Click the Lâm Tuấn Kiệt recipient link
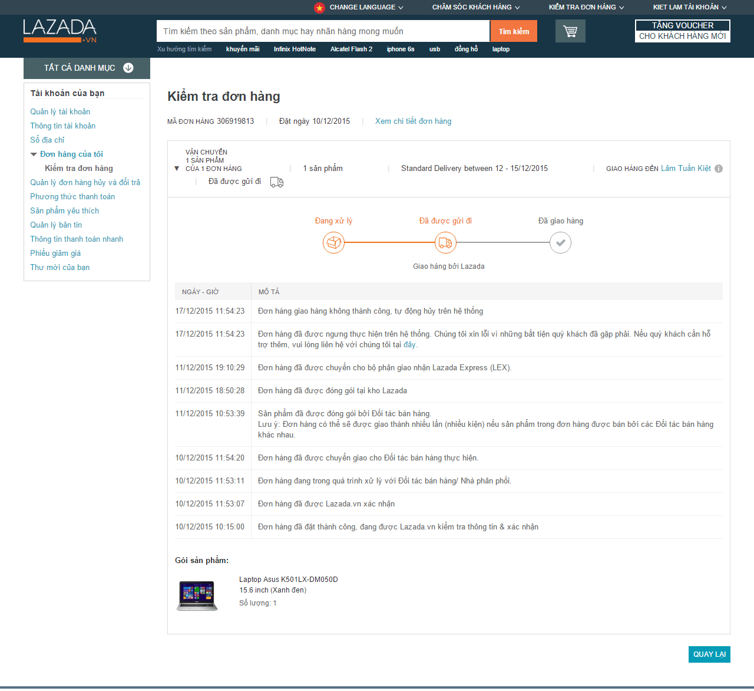Screen dimensions: 754x691 coord(686,169)
